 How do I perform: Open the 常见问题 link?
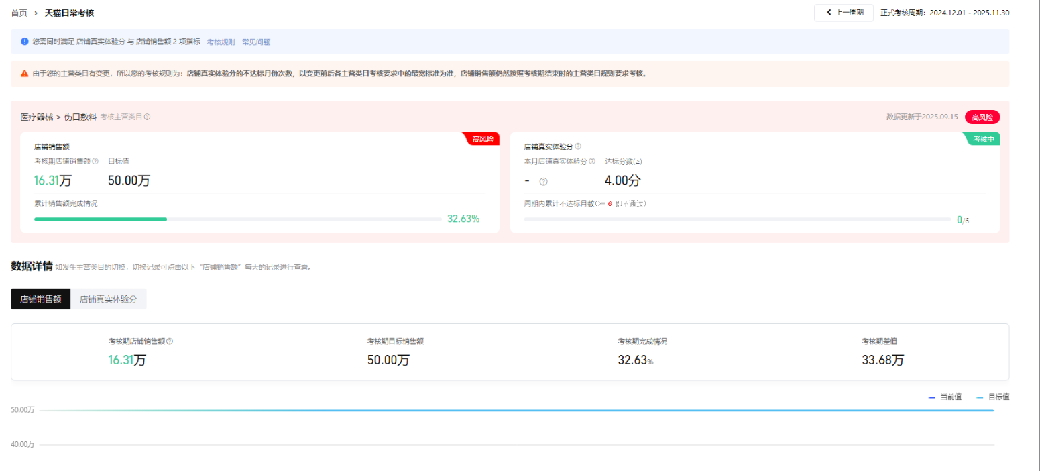256,42
